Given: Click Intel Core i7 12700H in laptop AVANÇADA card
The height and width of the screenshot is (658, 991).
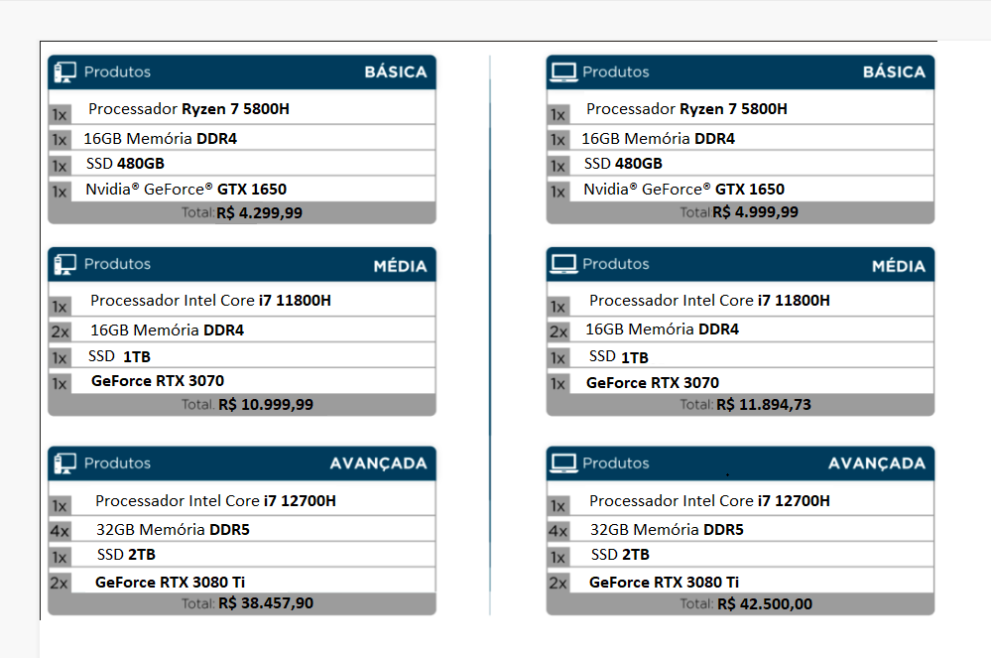Looking at the screenshot, I should (709, 500).
